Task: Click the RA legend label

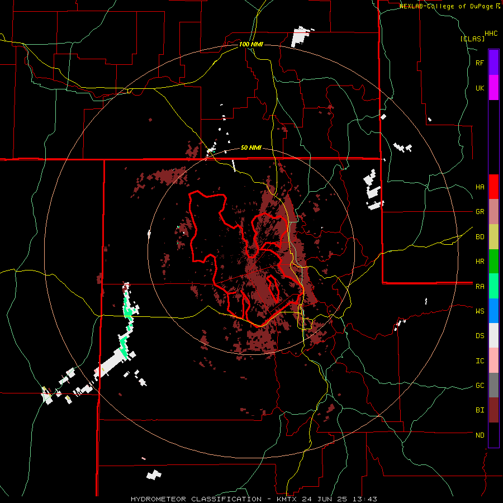Action: tap(480, 287)
